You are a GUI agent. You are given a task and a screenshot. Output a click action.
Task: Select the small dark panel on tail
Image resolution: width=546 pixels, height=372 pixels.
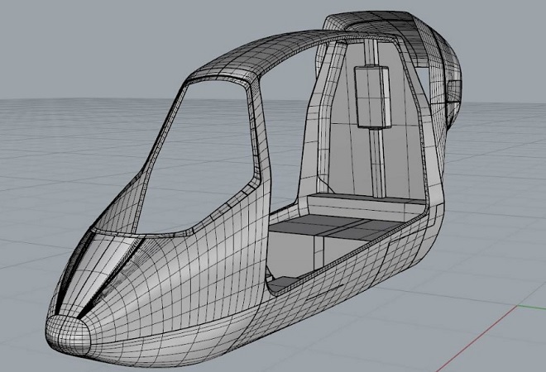click(x=452, y=89)
